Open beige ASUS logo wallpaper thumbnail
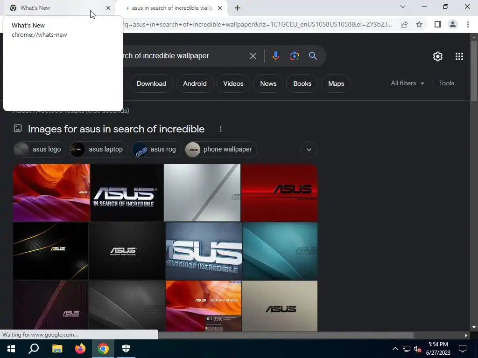Screen dimensions: 478x358 280,306
